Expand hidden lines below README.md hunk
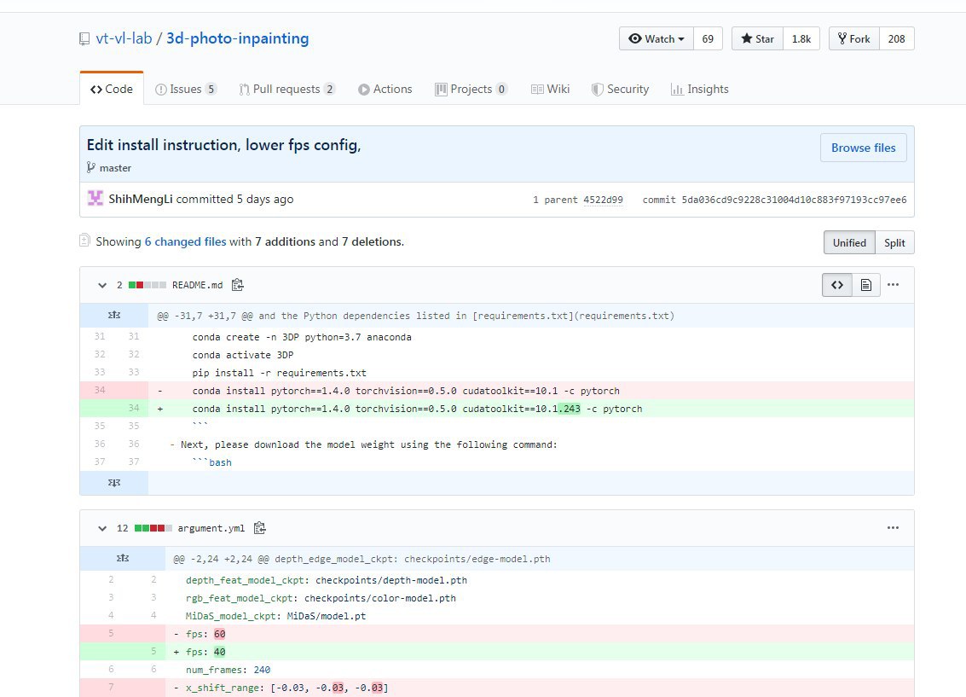Viewport: 966px width, 697px height. [114, 483]
